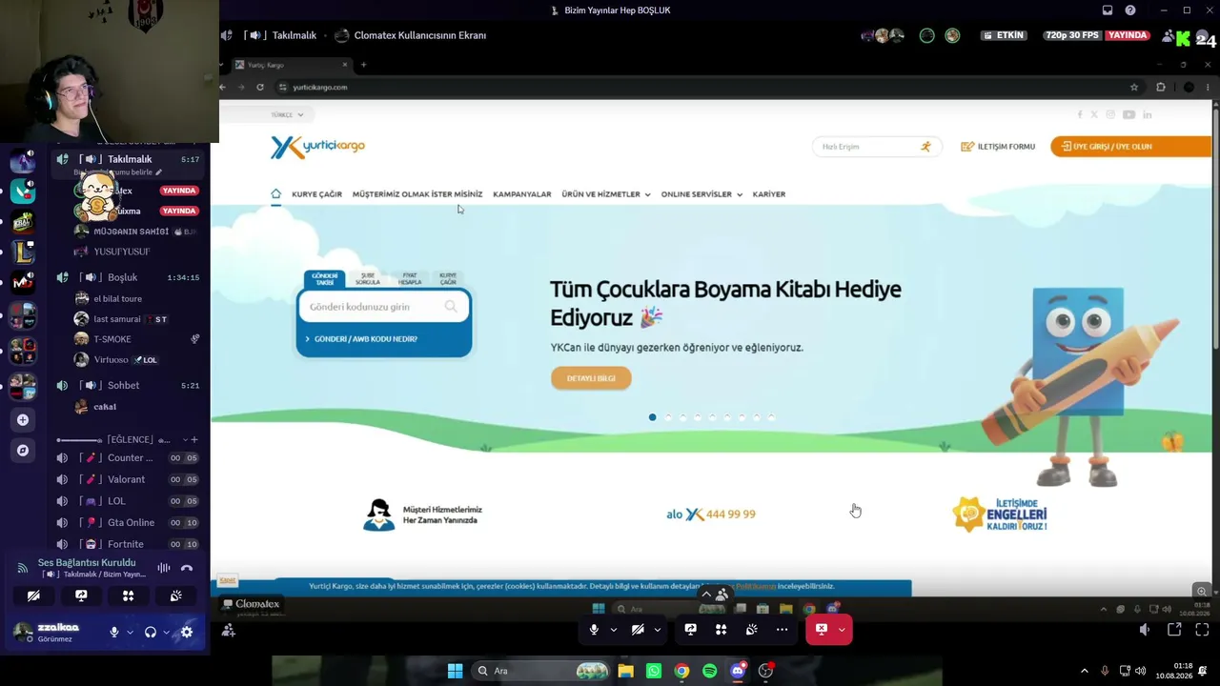1220x686 pixels.
Task: Open KAMPANYALAR menu item
Action: click(522, 194)
